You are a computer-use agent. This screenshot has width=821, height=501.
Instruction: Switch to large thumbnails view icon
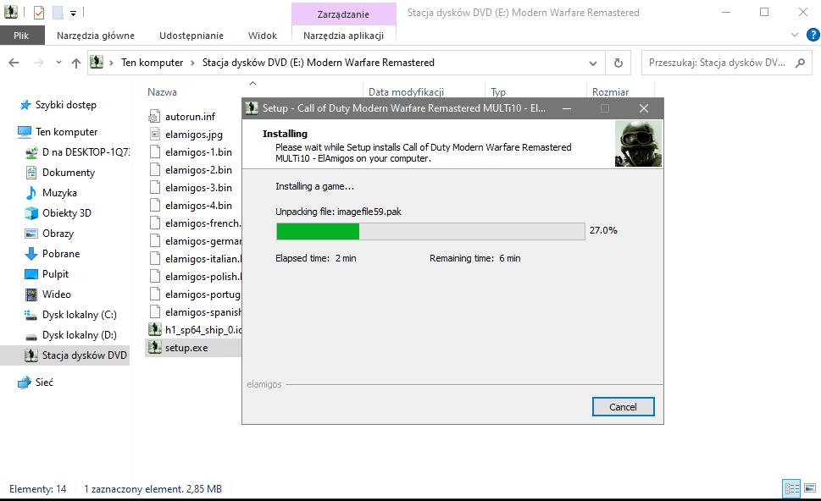coord(809,489)
